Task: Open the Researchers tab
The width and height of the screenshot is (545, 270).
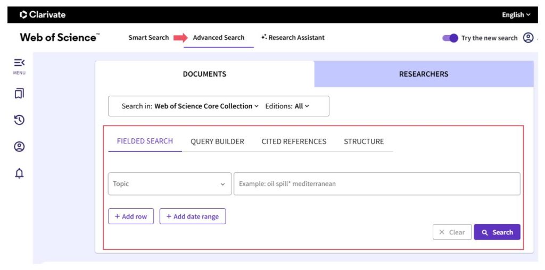Action: [424, 74]
